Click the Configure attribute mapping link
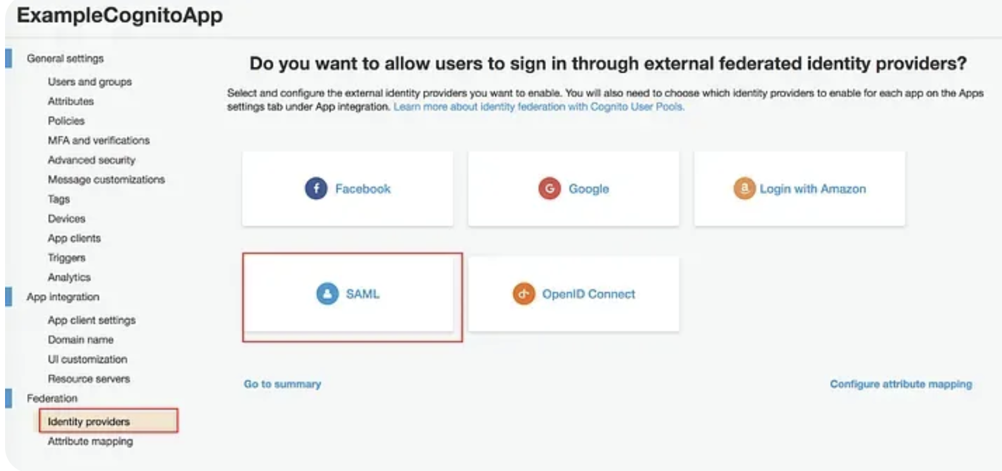 [901, 384]
